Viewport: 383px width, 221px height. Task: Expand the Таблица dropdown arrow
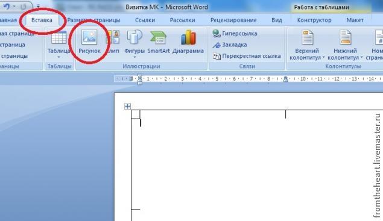59,57
